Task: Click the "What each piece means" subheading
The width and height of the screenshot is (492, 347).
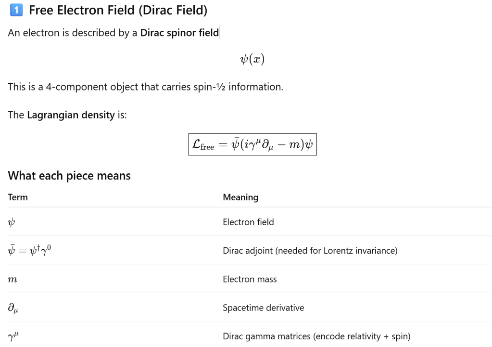Action: (69, 176)
